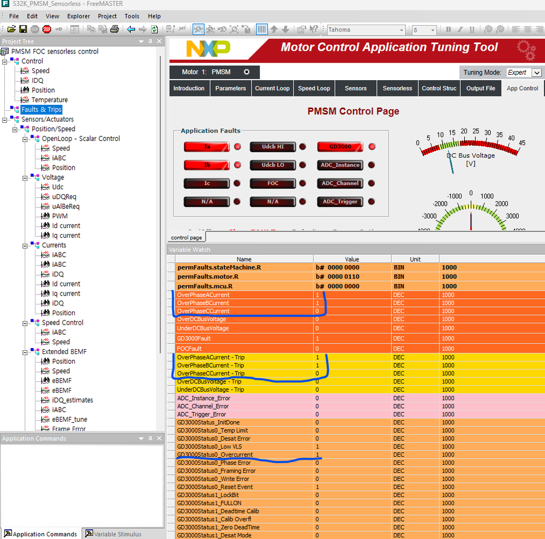Open the Speed Loop tab
Image resolution: width=545 pixels, height=539 pixels.
pos(314,88)
